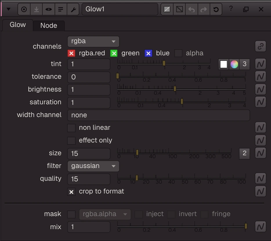271x241 pixels.
Task: Open the width channel 'none' dropdown
Action: (x=158, y=115)
